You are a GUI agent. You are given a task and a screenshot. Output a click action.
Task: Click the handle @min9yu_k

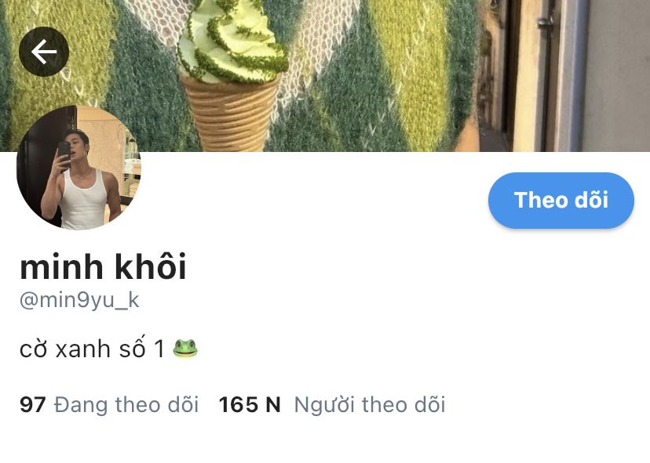click(79, 300)
